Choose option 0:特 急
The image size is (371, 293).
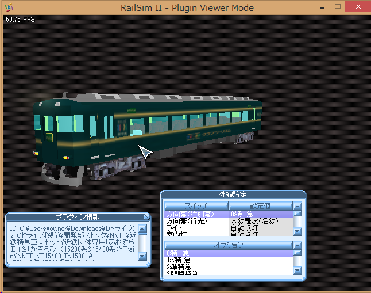click(229, 253)
